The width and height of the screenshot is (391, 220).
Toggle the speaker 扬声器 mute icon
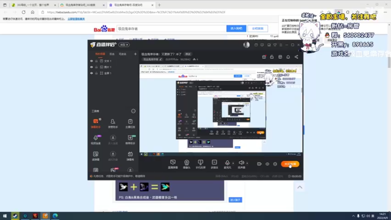pos(241,163)
